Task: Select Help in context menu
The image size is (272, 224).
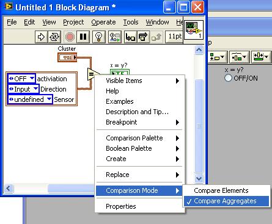Action: pos(140,91)
